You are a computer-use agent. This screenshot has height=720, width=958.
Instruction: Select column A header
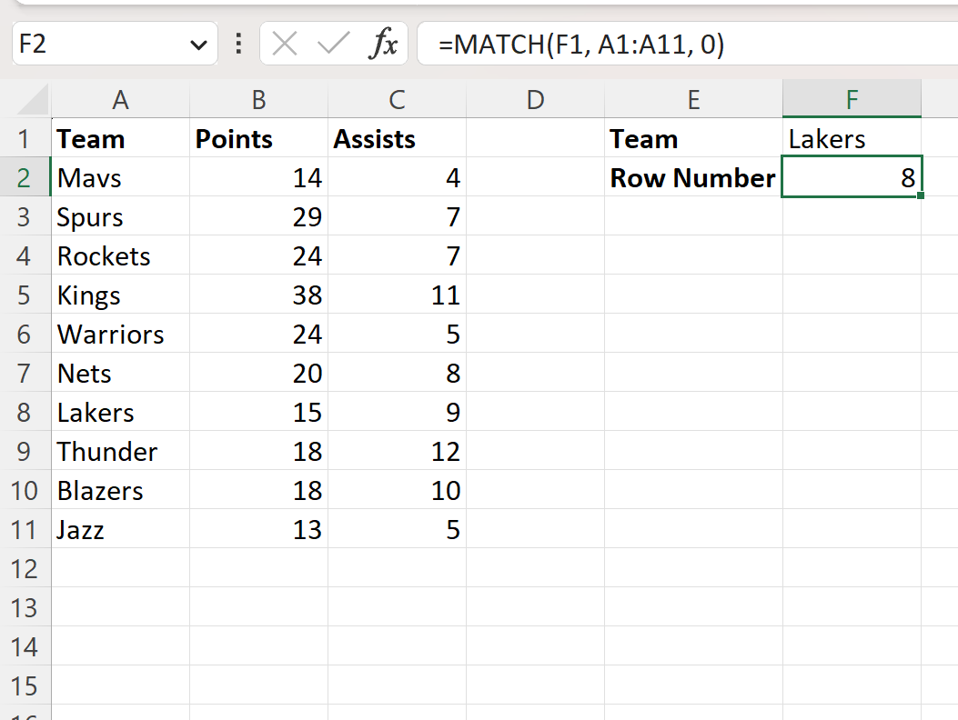[120, 99]
